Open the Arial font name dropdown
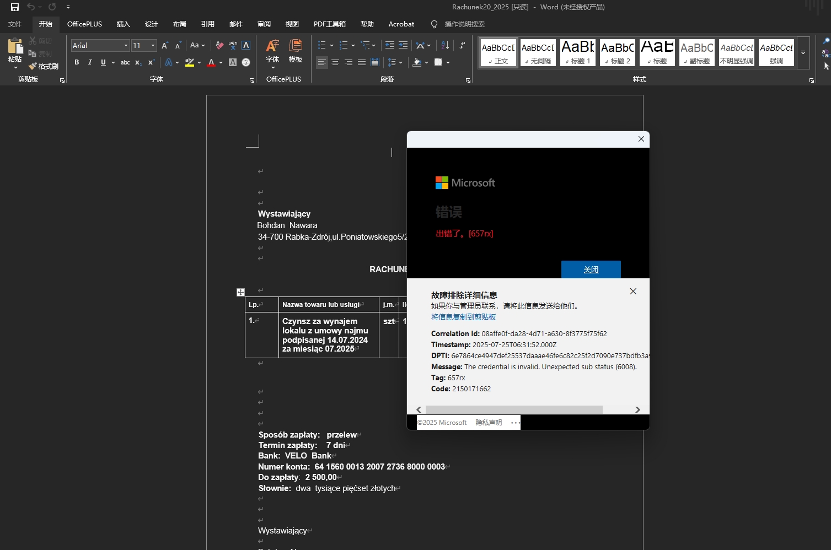The height and width of the screenshot is (550, 831). tap(126, 46)
